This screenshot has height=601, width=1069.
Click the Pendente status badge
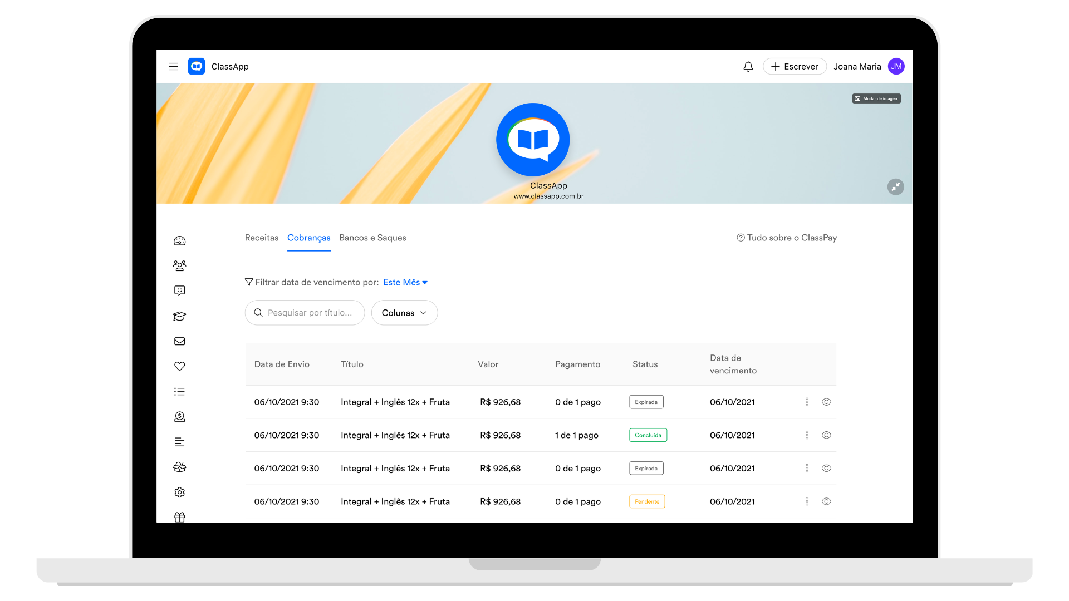[x=647, y=501]
